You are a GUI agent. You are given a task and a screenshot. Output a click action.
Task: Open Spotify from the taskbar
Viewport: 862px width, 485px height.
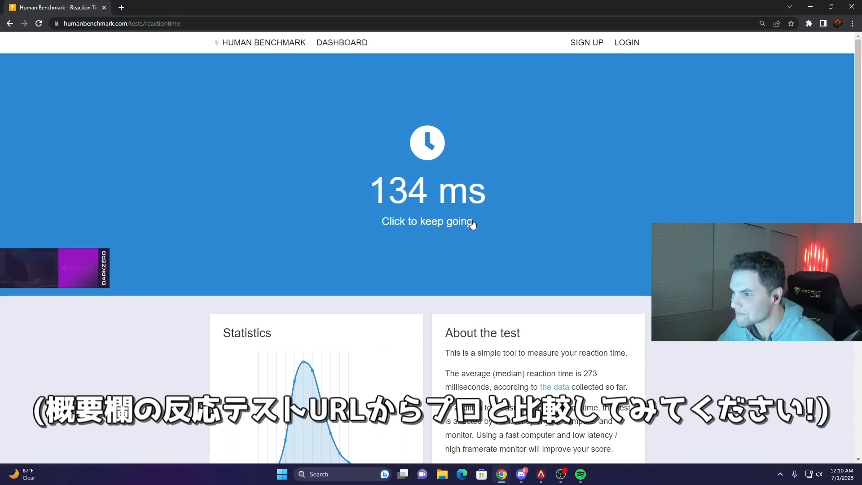coord(581,474)
